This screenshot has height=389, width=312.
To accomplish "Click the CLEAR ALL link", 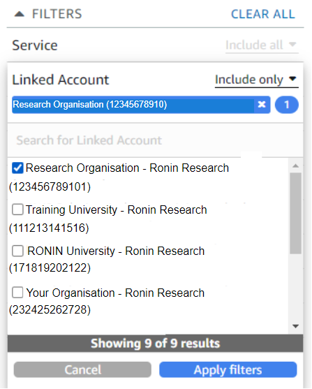I will click(x=263, y=14).
